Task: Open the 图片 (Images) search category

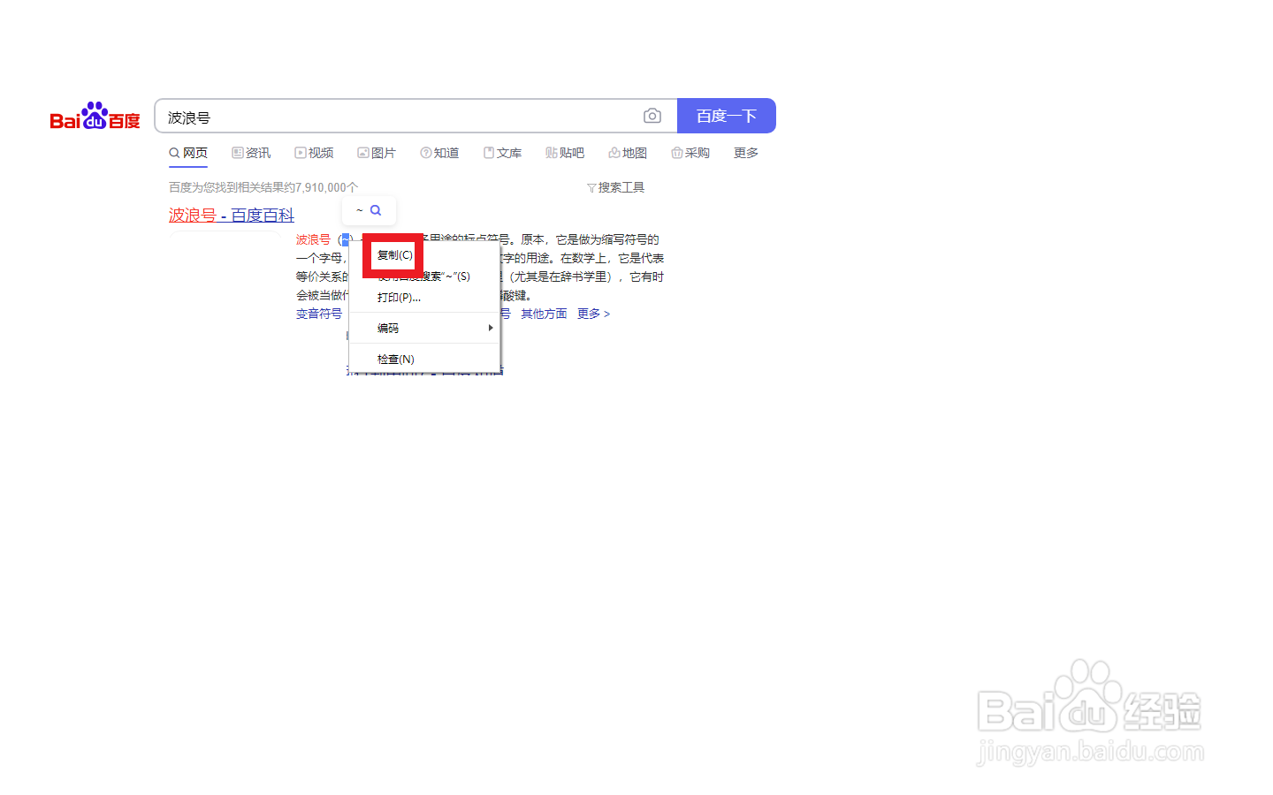Action: [x=377, y=152]
